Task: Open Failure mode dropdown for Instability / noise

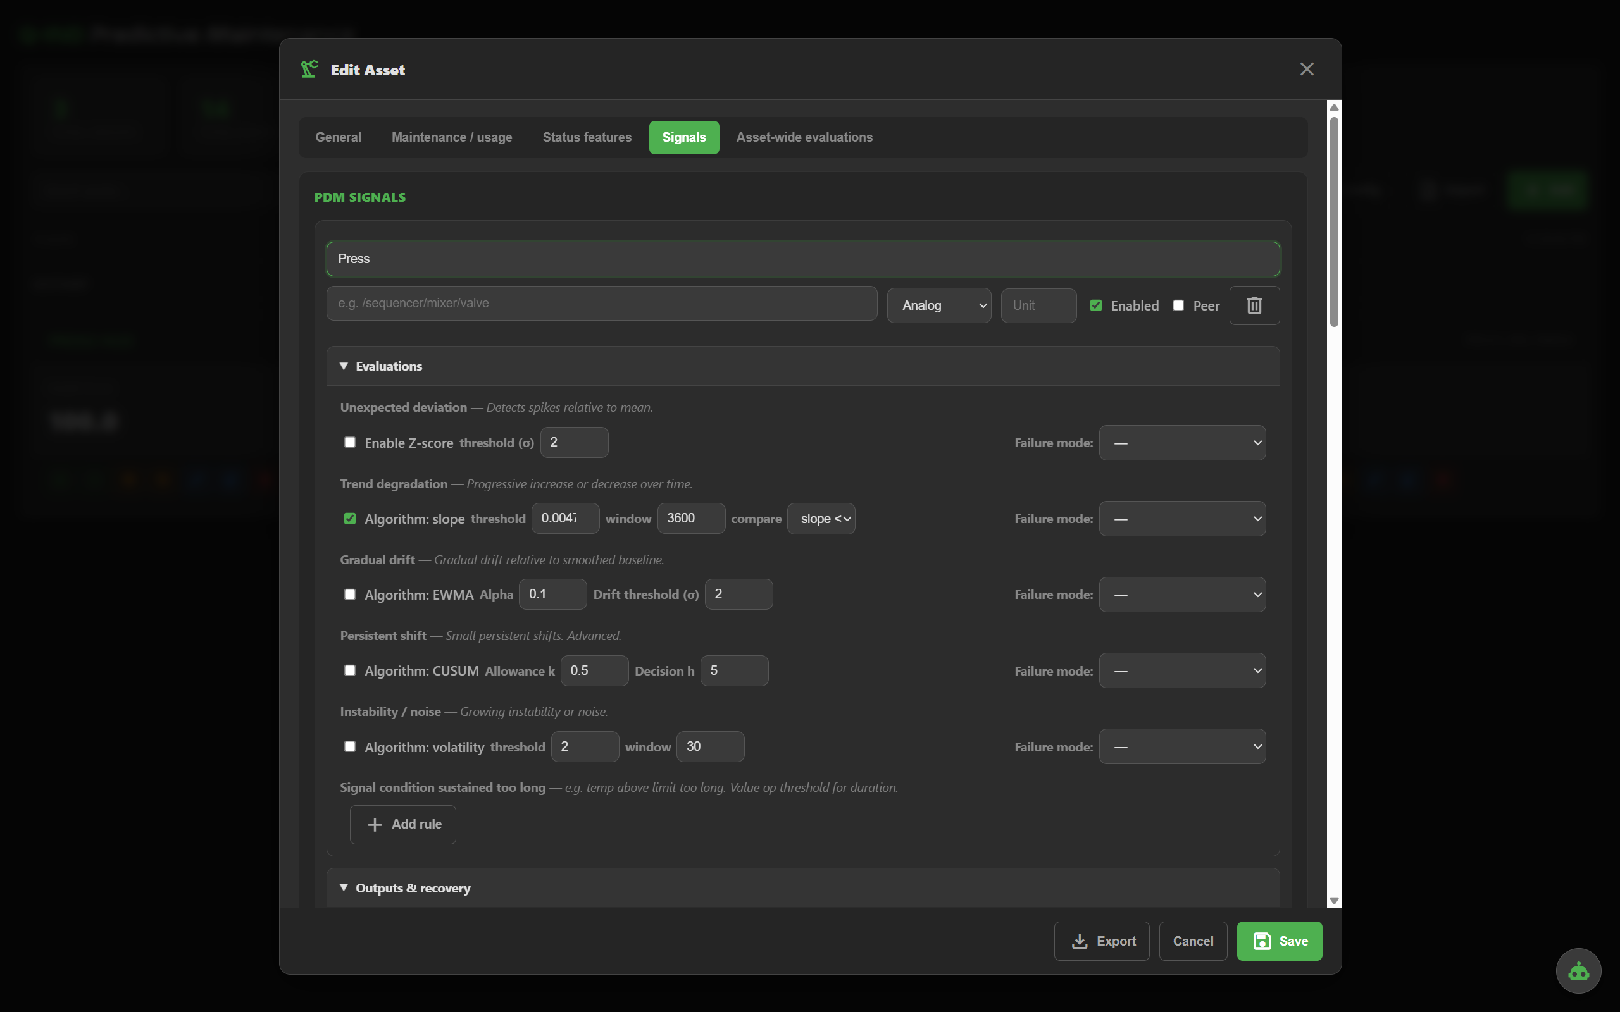Action: pos(1182,746)
